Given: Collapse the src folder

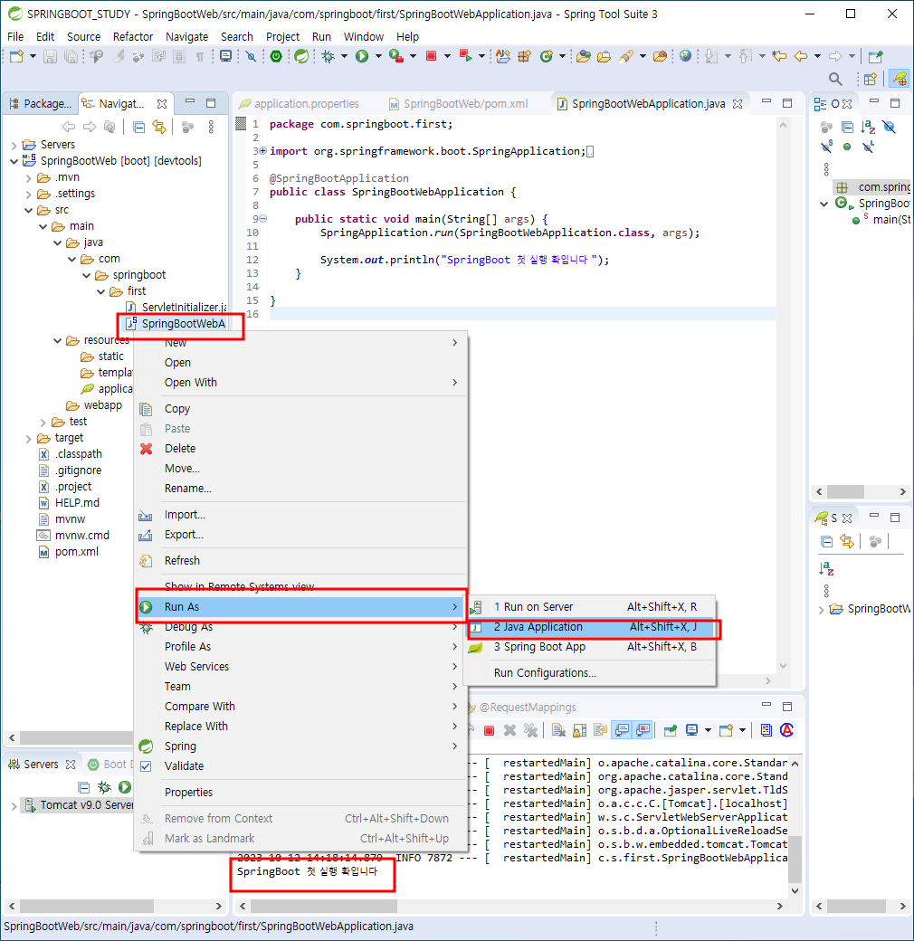Looking at the screenshot, I should pyautogui.click(x=28, y=211).
